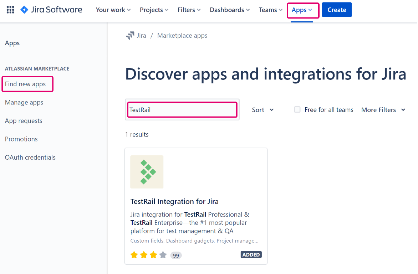Click the blue Create button
Screen dimensions: 418x274
pyautogui.click(x=337, y=10)
